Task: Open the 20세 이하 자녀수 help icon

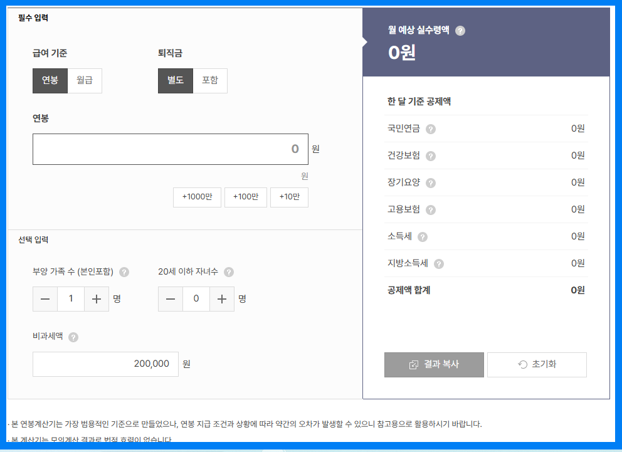Action: coord(229,272)
